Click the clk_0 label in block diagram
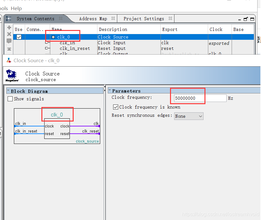 click(x=57, y=115)
